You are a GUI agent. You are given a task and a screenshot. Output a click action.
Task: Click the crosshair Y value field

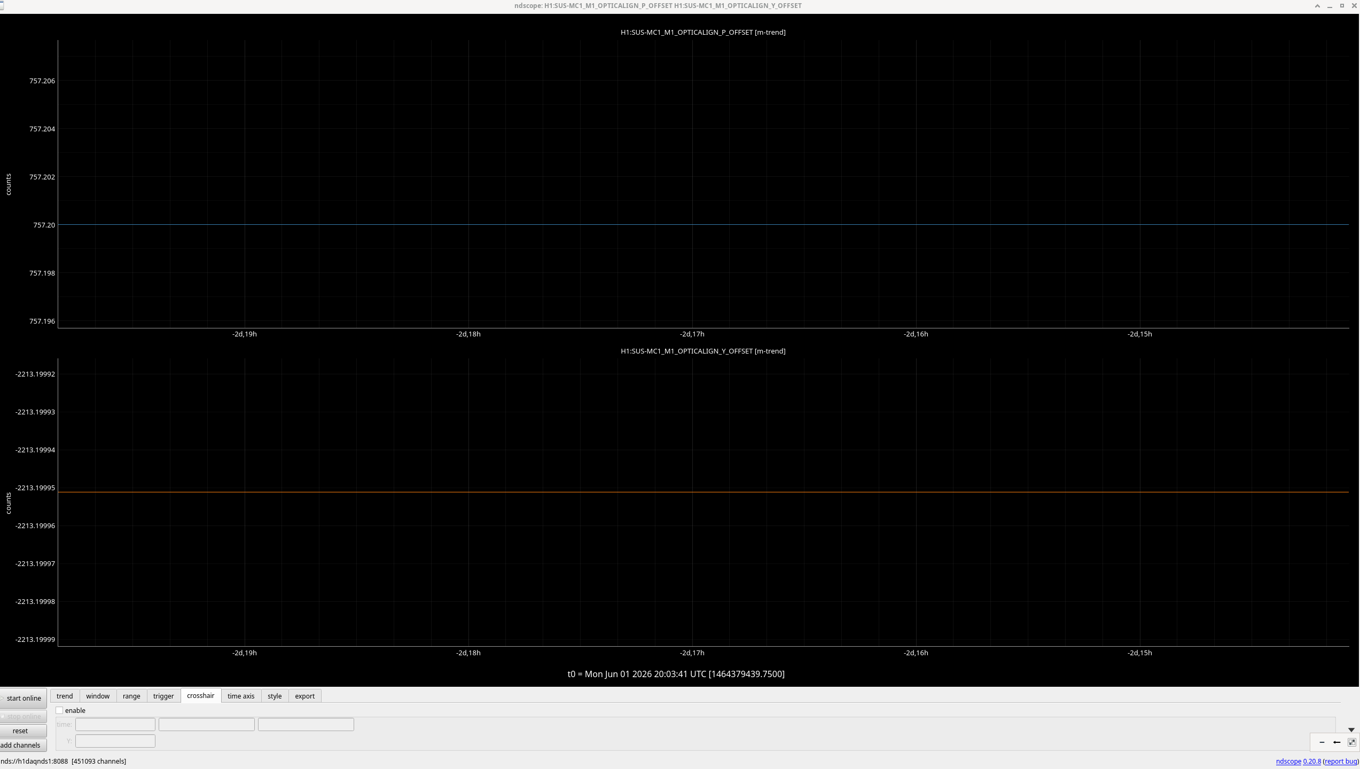115,741
